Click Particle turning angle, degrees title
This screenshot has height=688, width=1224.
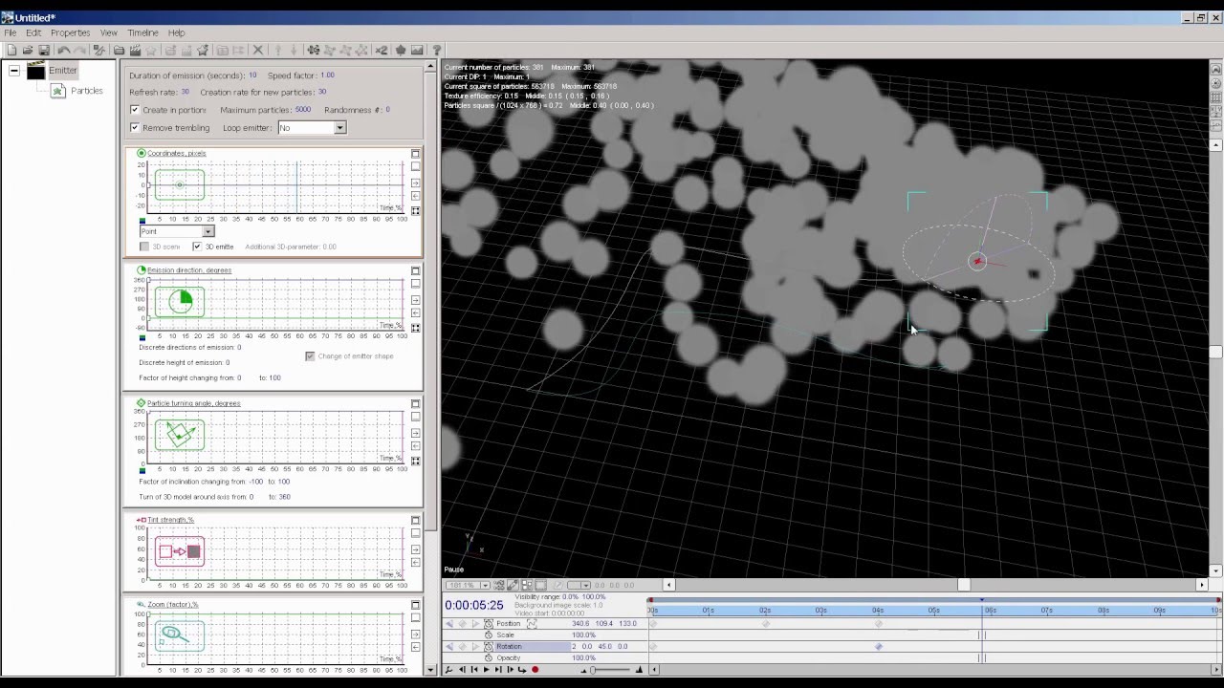194,403
